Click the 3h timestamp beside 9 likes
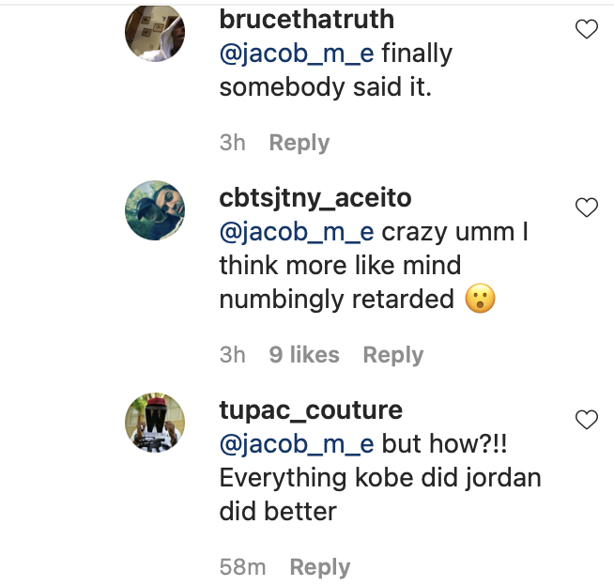The width and height of the screenshot is (614, 586). pyautogui.click(x=233, y=355)
